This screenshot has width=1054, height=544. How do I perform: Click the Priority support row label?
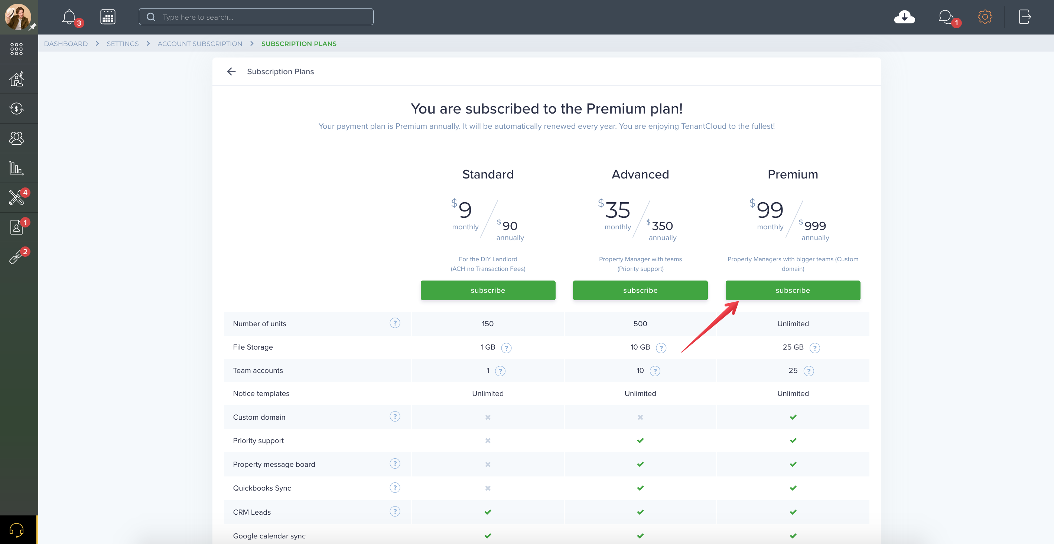(258, 440)
